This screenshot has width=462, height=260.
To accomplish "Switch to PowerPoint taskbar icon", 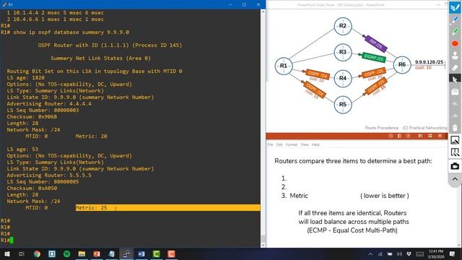I will (x=97, y=254).
